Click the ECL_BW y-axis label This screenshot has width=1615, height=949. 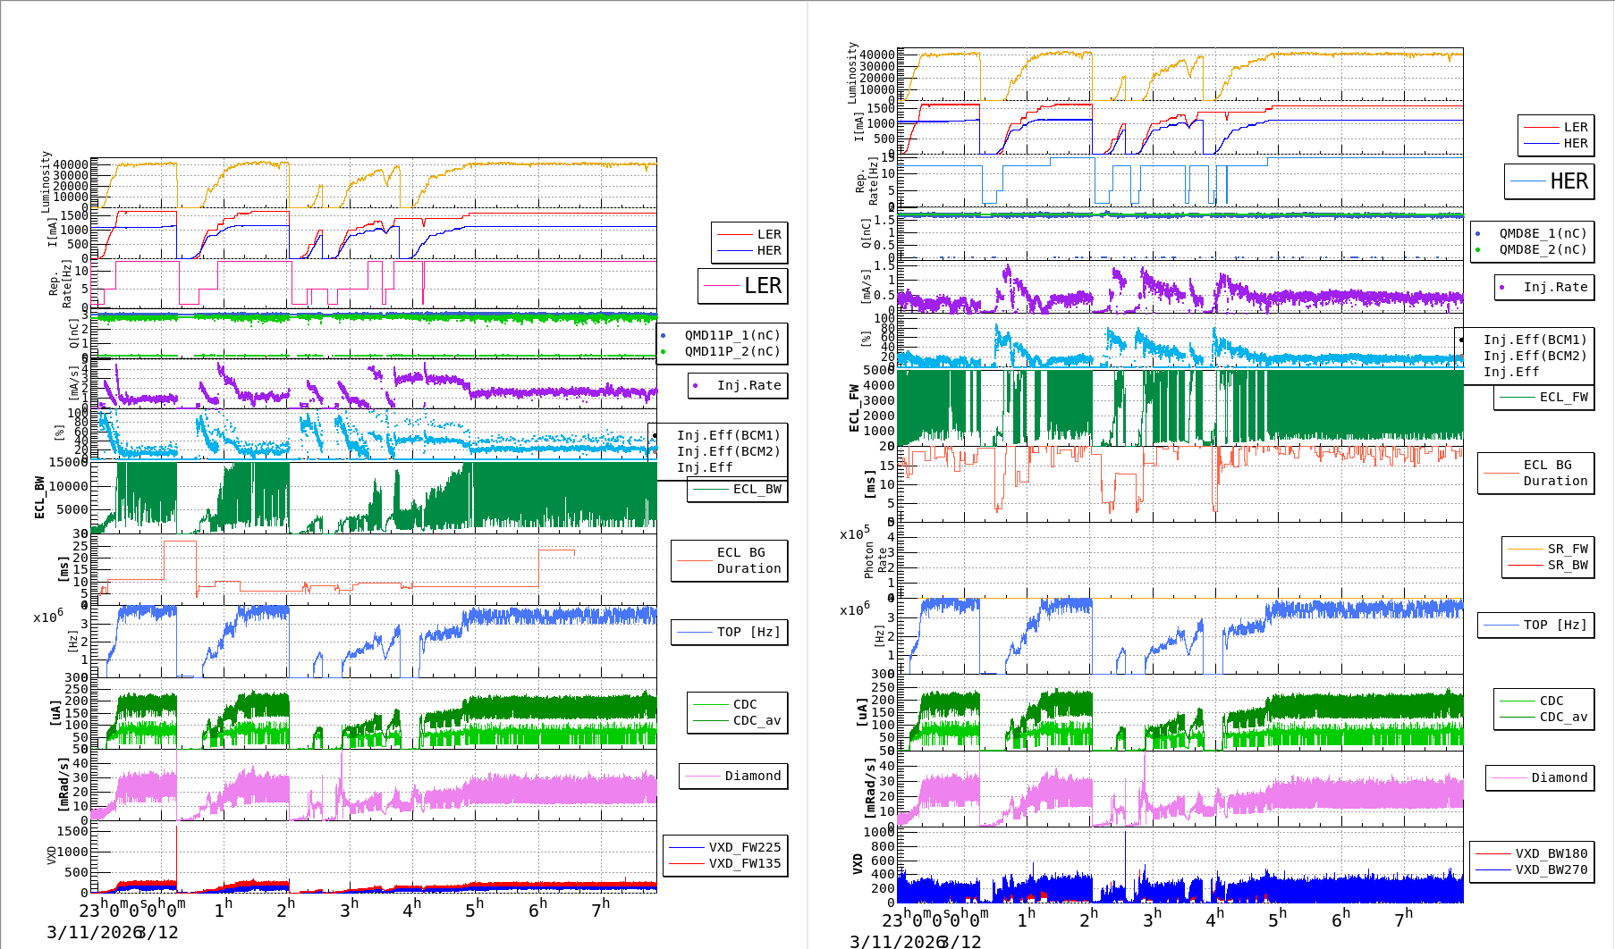(x=40, y=497)
